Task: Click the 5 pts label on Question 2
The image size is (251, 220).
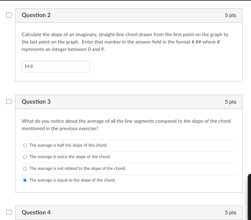Action: click(x=230, y=15)
